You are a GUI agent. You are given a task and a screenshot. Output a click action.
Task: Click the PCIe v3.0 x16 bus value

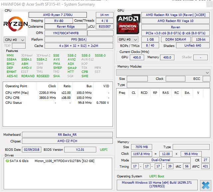[175, 33]
